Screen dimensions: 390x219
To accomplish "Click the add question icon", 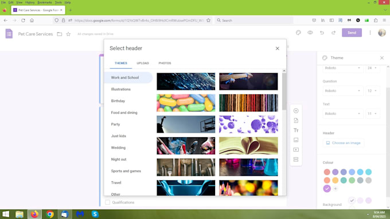I will [296, 111].
